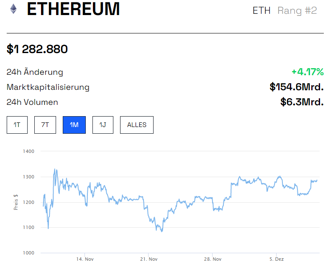The width and height of the screenshot is (328, 267).
Task: Click the Rang #2 rank label
Action: click(297, 10)
